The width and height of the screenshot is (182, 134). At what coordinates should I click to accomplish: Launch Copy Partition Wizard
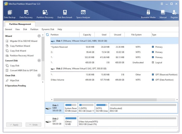click(18, 46)
